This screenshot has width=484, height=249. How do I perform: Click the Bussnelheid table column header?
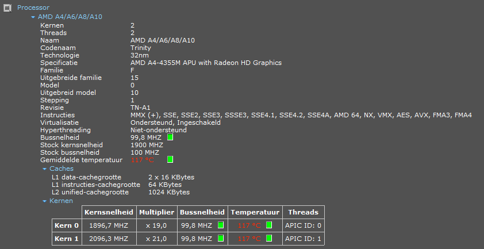[202, 212]
